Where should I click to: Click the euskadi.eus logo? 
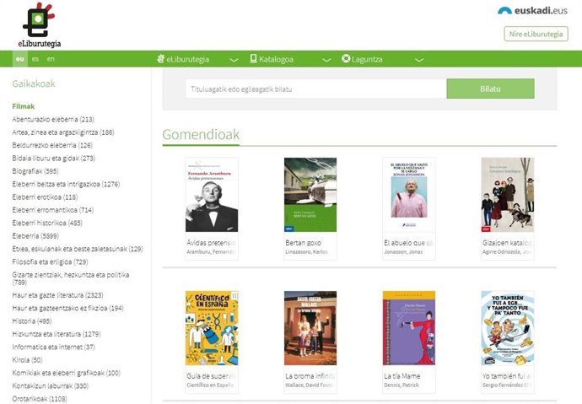click(x=532, y=11)
